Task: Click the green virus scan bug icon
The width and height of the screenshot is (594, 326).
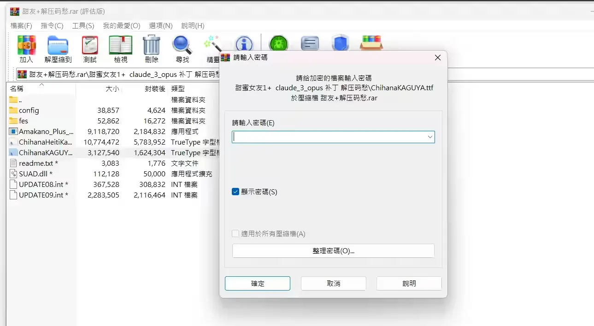Action: click(x=279, y=44)
